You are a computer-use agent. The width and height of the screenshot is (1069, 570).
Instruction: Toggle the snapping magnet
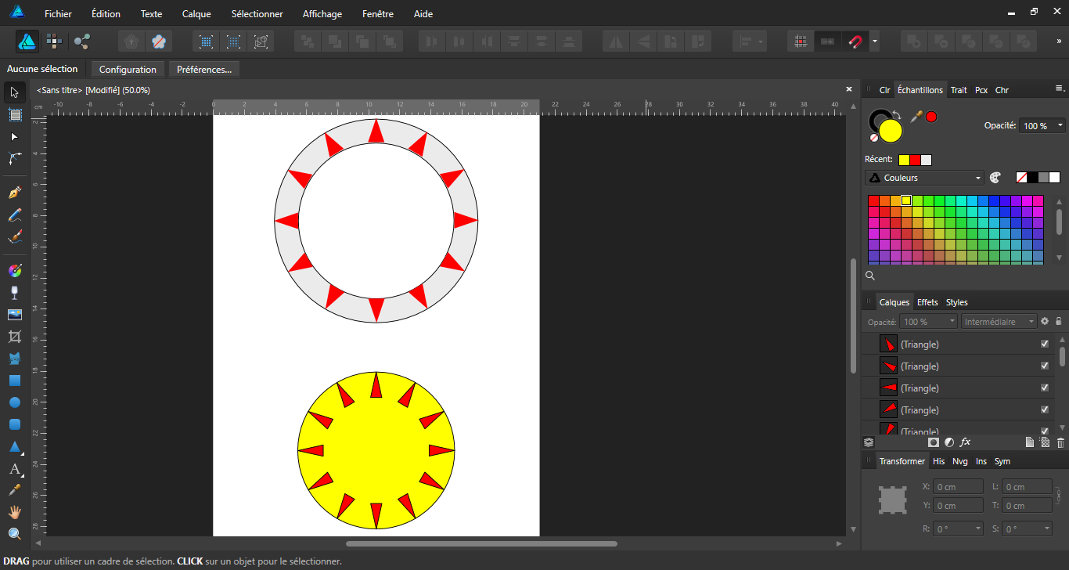[x=855, y=41]
